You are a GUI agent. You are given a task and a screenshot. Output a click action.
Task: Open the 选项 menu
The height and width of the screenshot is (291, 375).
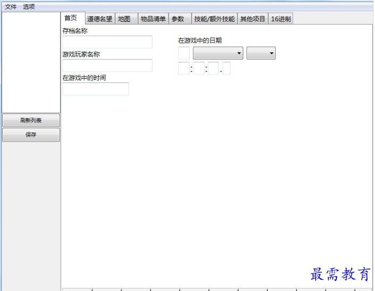point(29,7)
